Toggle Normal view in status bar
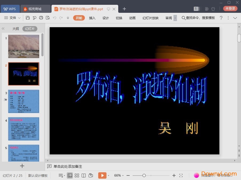The image size is (241, 180). 70,175
